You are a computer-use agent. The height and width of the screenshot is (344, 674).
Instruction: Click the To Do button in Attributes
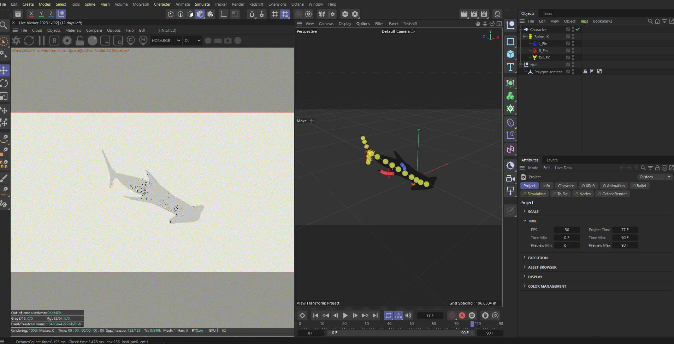(560, 193)
